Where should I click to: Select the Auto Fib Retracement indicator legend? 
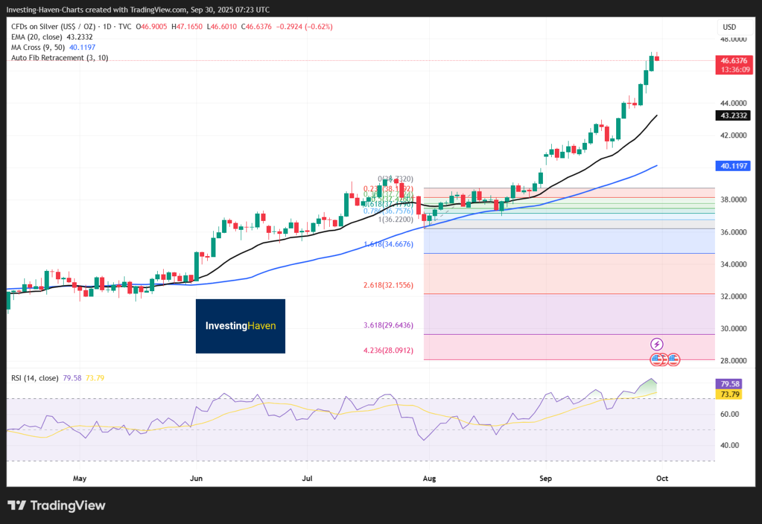[x=60, y=58]
